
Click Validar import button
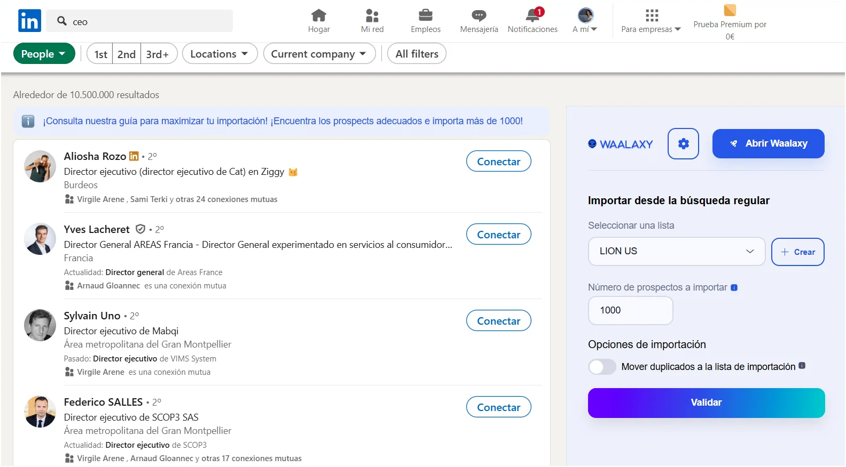[x=706, y=402]
